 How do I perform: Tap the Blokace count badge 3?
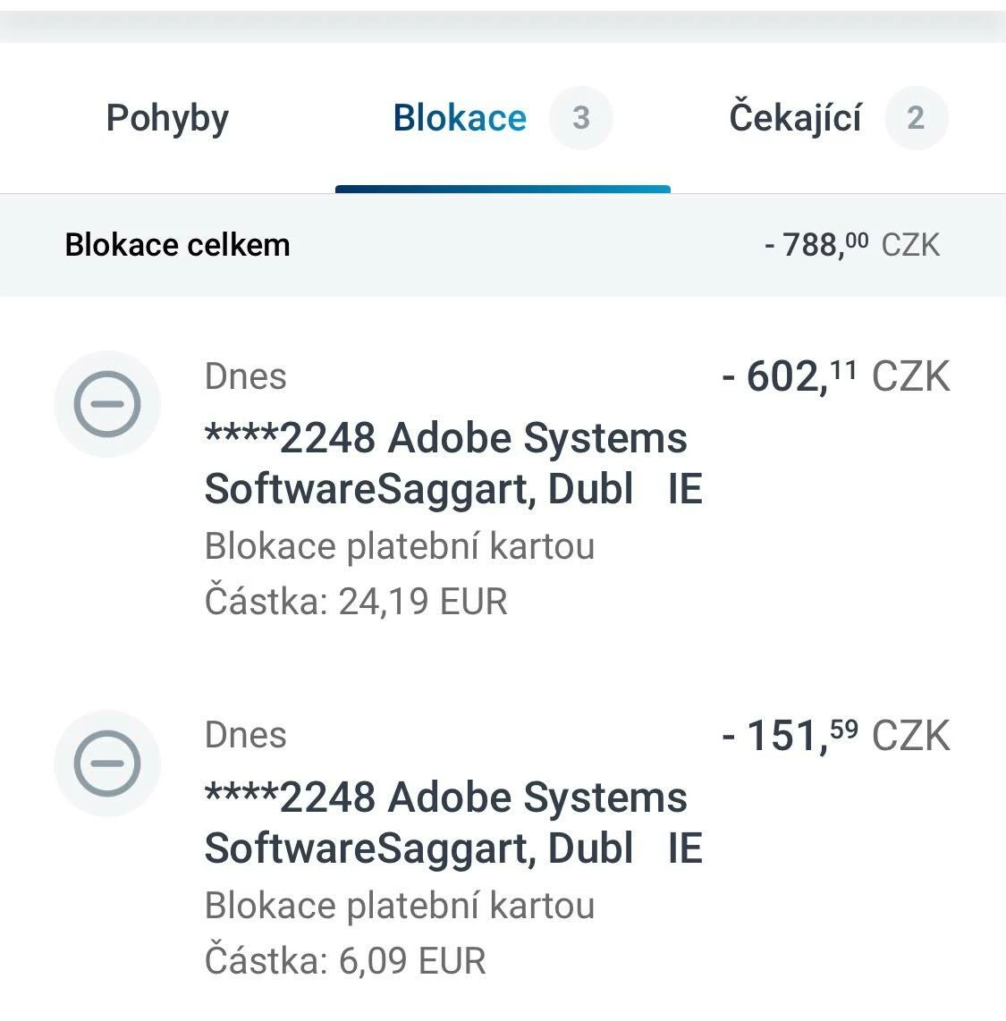click(581, 118)
